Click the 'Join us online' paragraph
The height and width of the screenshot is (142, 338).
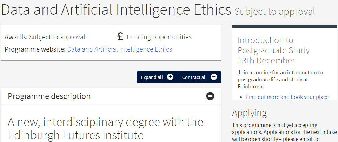(x=280, y=79)
